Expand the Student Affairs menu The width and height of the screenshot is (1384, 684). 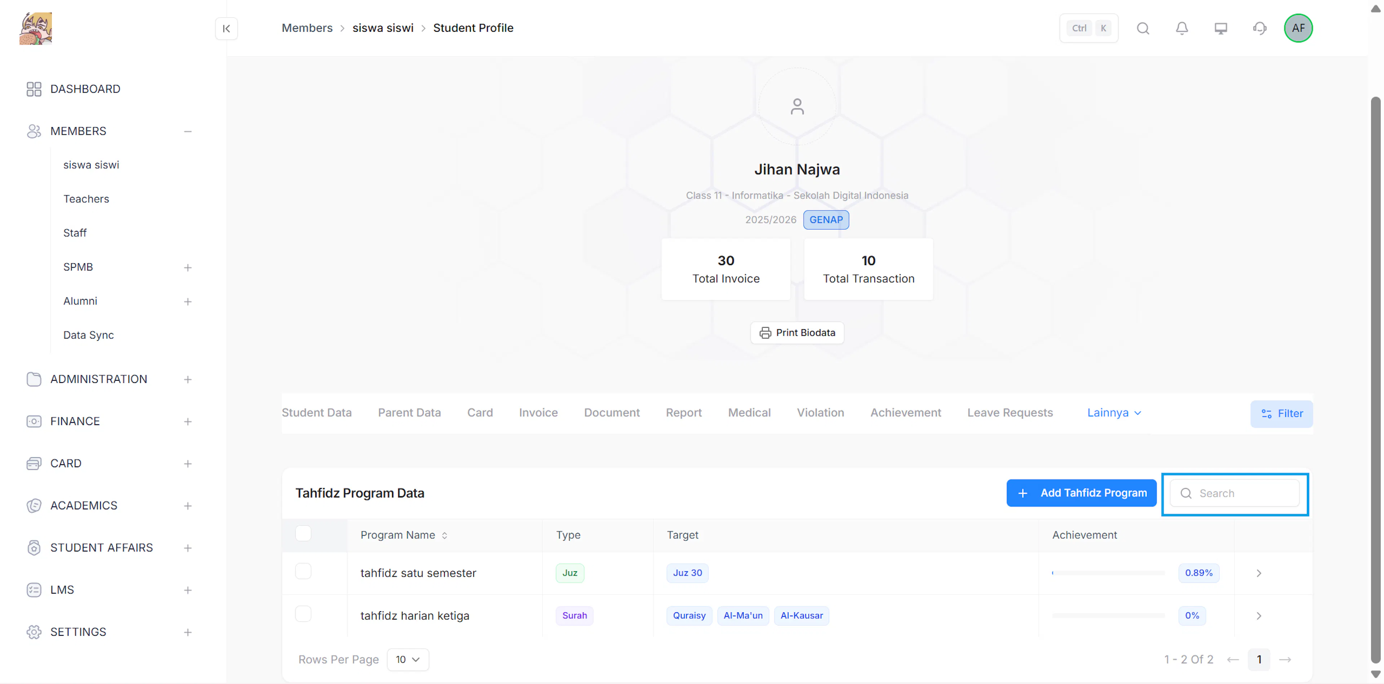tap(187, 548)
